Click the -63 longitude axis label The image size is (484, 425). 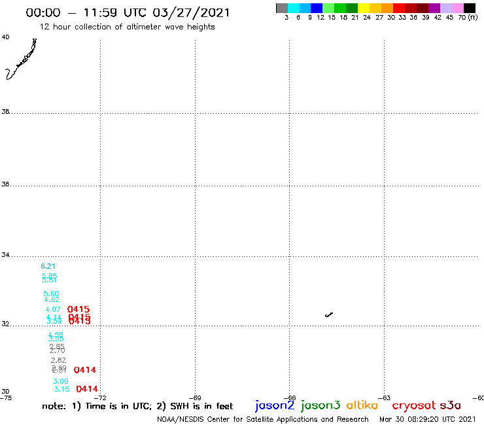(x=385, y=398)
